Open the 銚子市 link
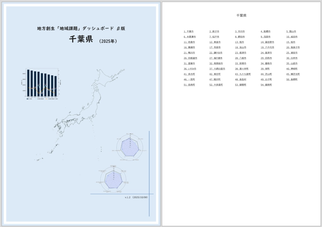This screenshot has height=227, width=322. [x=215, y=31]
